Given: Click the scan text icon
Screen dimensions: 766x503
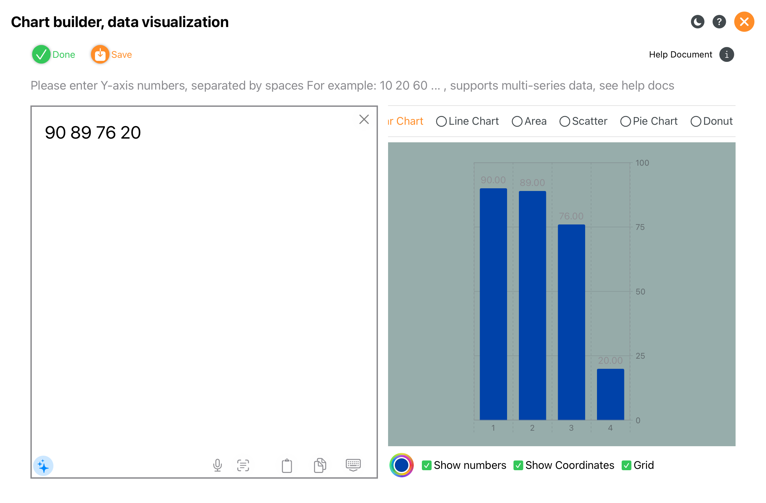Looking at the screenshot, I should (x=243, y=465).
